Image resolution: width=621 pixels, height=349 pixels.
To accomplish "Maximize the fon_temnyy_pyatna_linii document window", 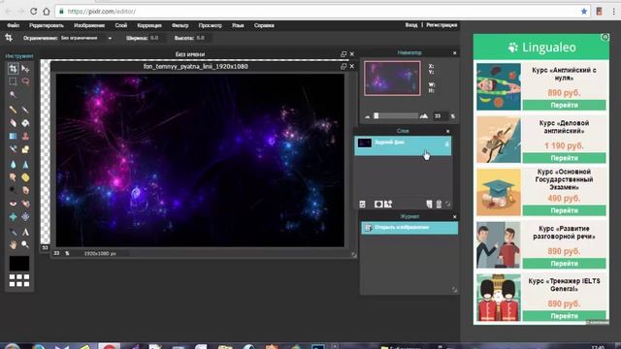I will pos(343,67).
